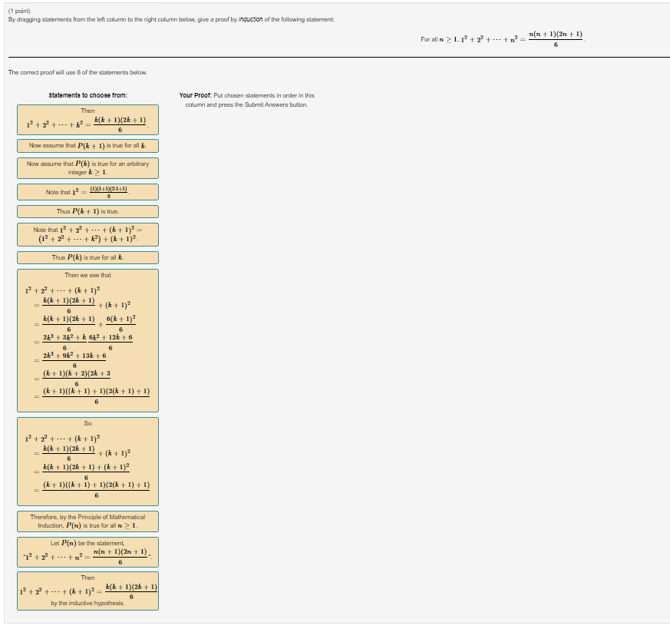The image size is (670, 629).
Task: Select the 'Thus P(k) is true for all k' card
Action: click(87, 257)
